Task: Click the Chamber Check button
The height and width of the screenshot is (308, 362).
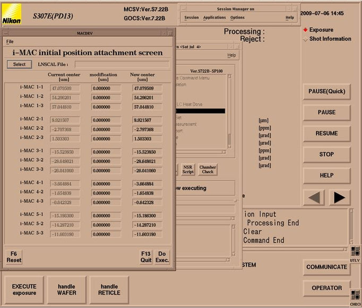Action: coord(208,169)
